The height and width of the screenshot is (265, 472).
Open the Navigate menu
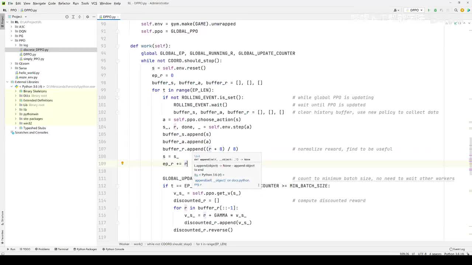tap(39, 3)
